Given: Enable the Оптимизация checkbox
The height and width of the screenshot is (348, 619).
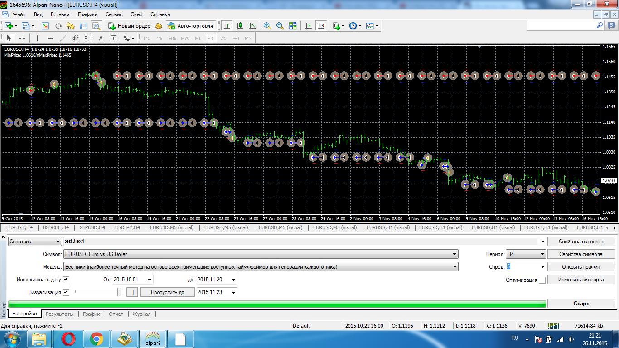Looking at the screenshot, I should click(542, 280).
